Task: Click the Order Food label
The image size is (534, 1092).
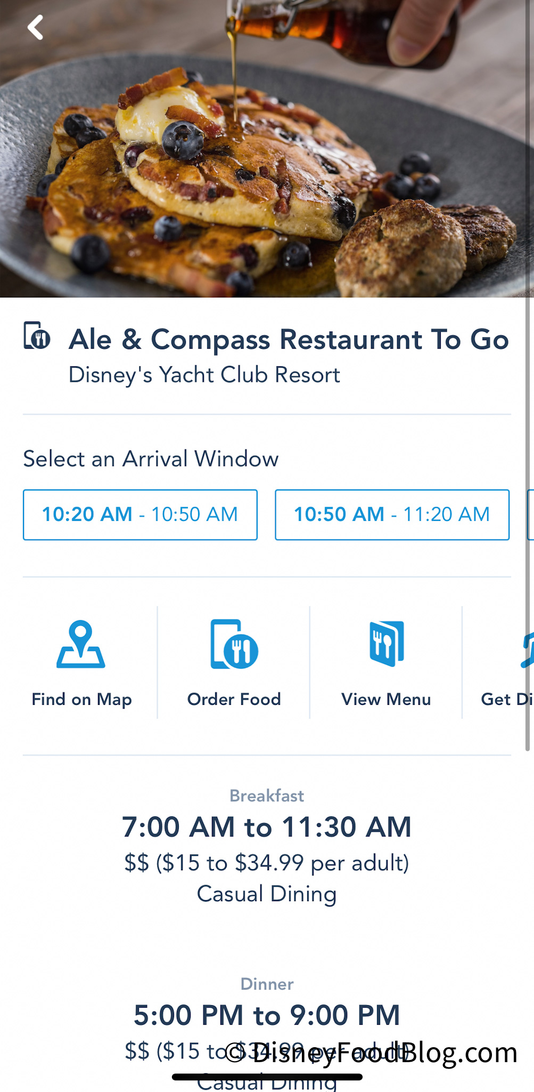Action: (234, 699)
